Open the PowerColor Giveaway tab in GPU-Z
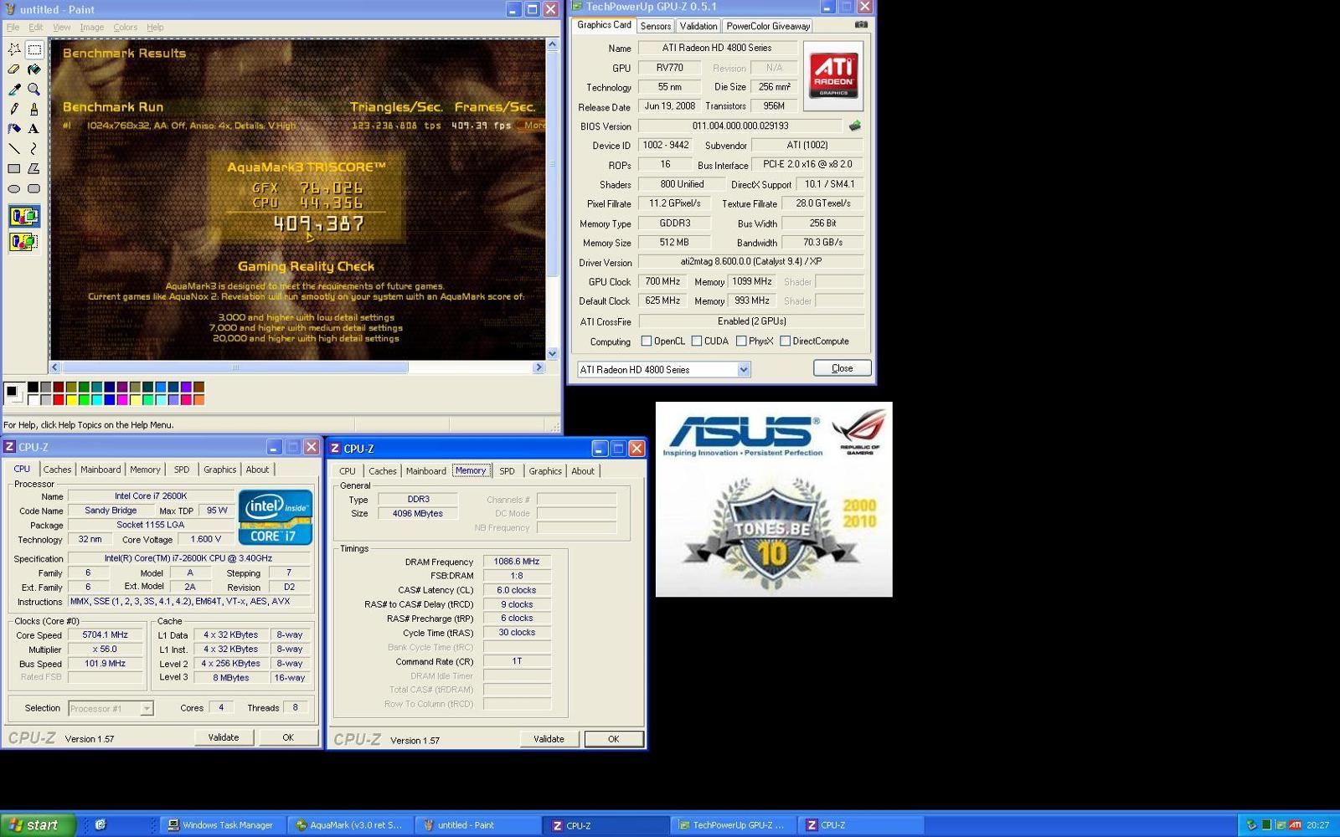The image size is (1340, 837). [x=768, y=26]
